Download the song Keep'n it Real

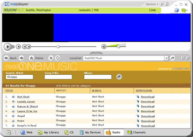coord(148,126)
